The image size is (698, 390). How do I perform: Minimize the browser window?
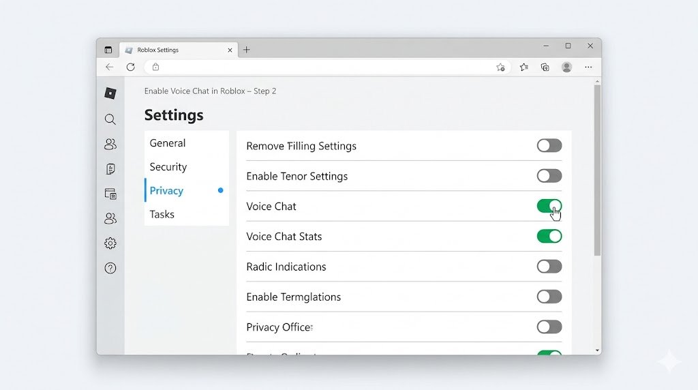(x=546, y=46)
